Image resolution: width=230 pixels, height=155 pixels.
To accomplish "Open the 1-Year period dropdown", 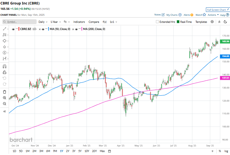I will (56, 22).
